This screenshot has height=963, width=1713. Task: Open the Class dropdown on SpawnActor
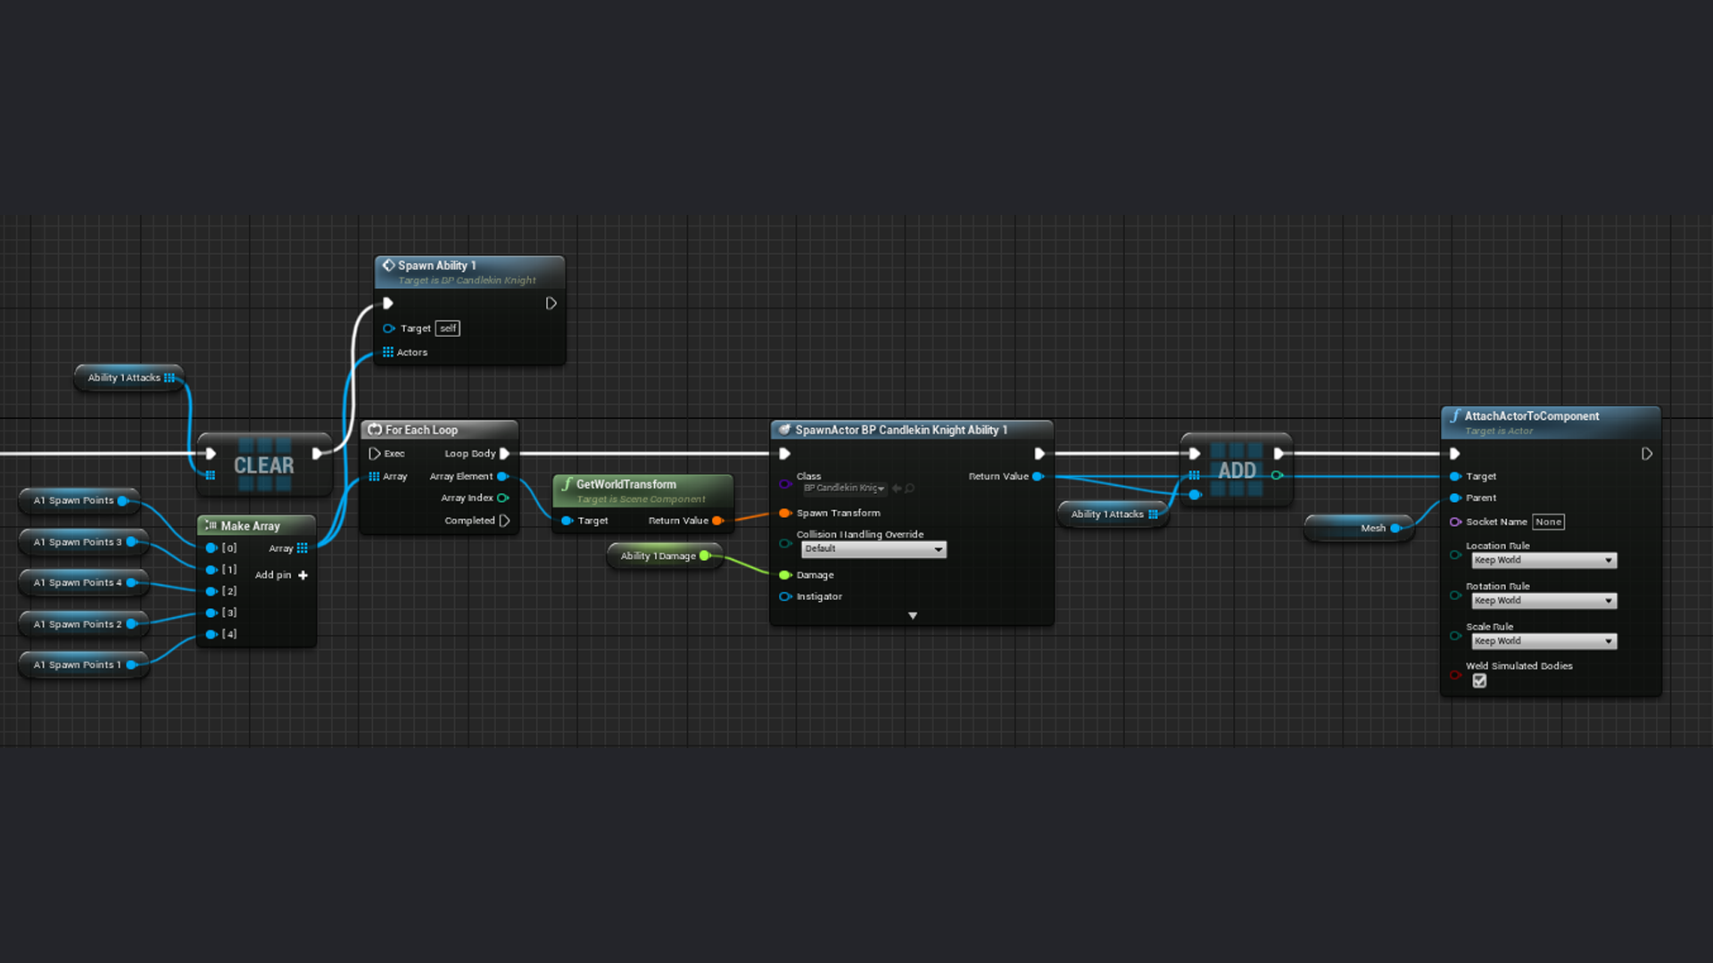tap(844, 488)
